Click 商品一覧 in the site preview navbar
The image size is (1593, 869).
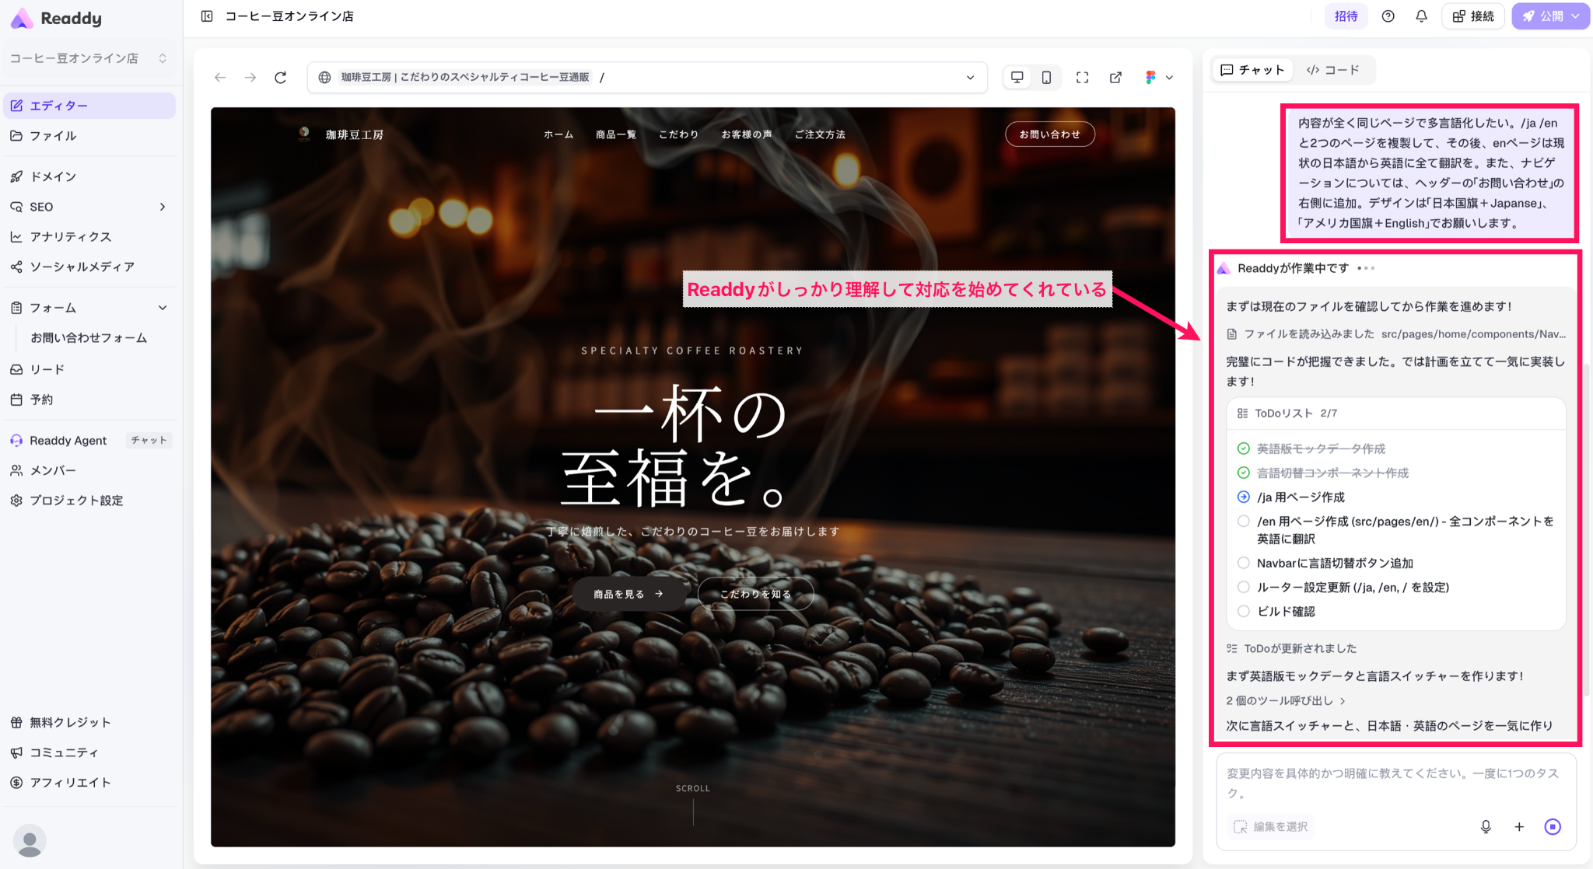click(x=616, y=134)
